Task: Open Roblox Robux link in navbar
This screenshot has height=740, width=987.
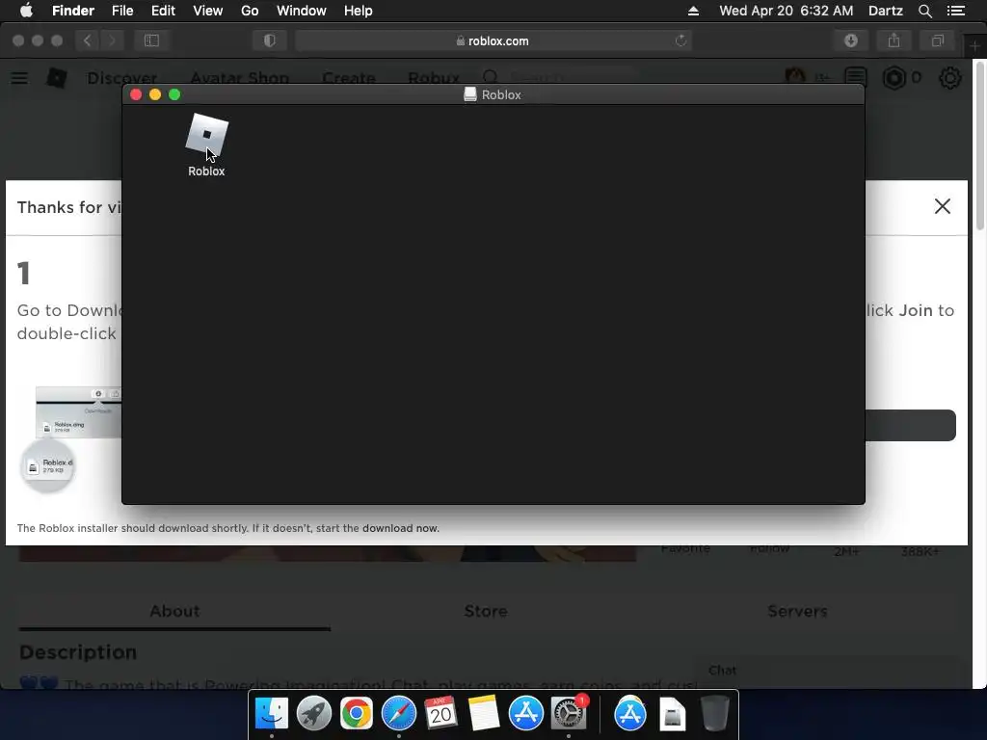Action: click(x=434, y=78)
